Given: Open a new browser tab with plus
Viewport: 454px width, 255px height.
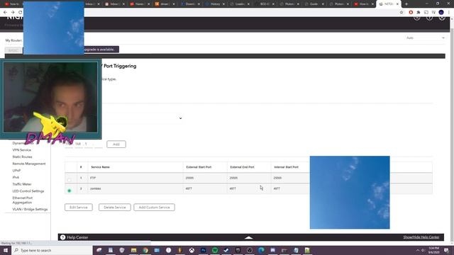Looking at the screenshot, I should coord(406,4).
